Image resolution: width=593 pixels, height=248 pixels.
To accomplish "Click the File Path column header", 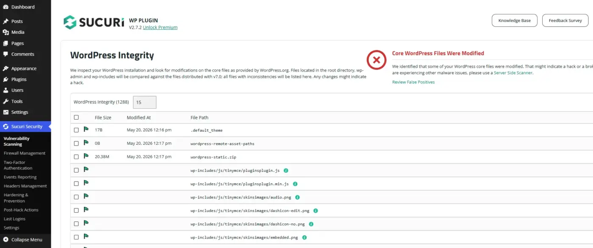I will coord(200,118).
